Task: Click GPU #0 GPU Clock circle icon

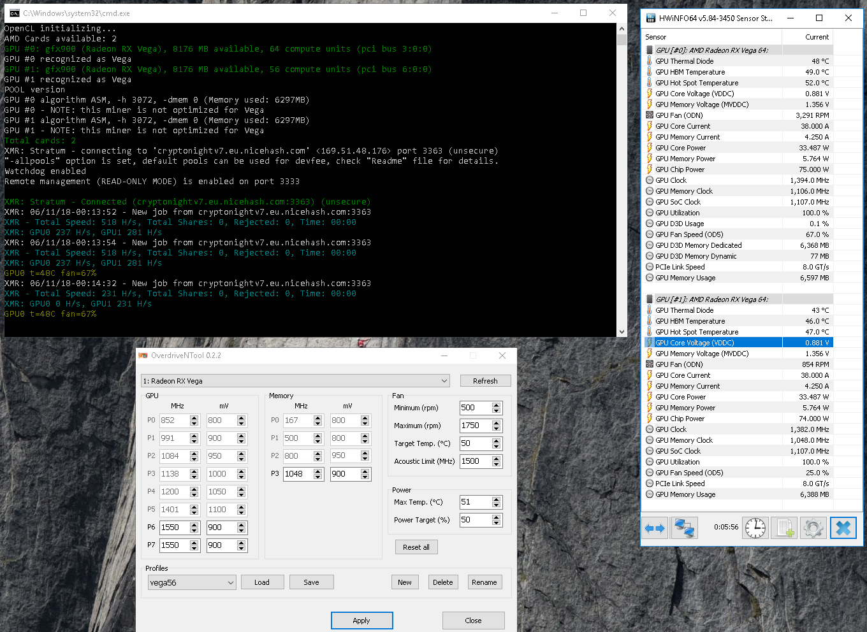Action: pos(649,180)
